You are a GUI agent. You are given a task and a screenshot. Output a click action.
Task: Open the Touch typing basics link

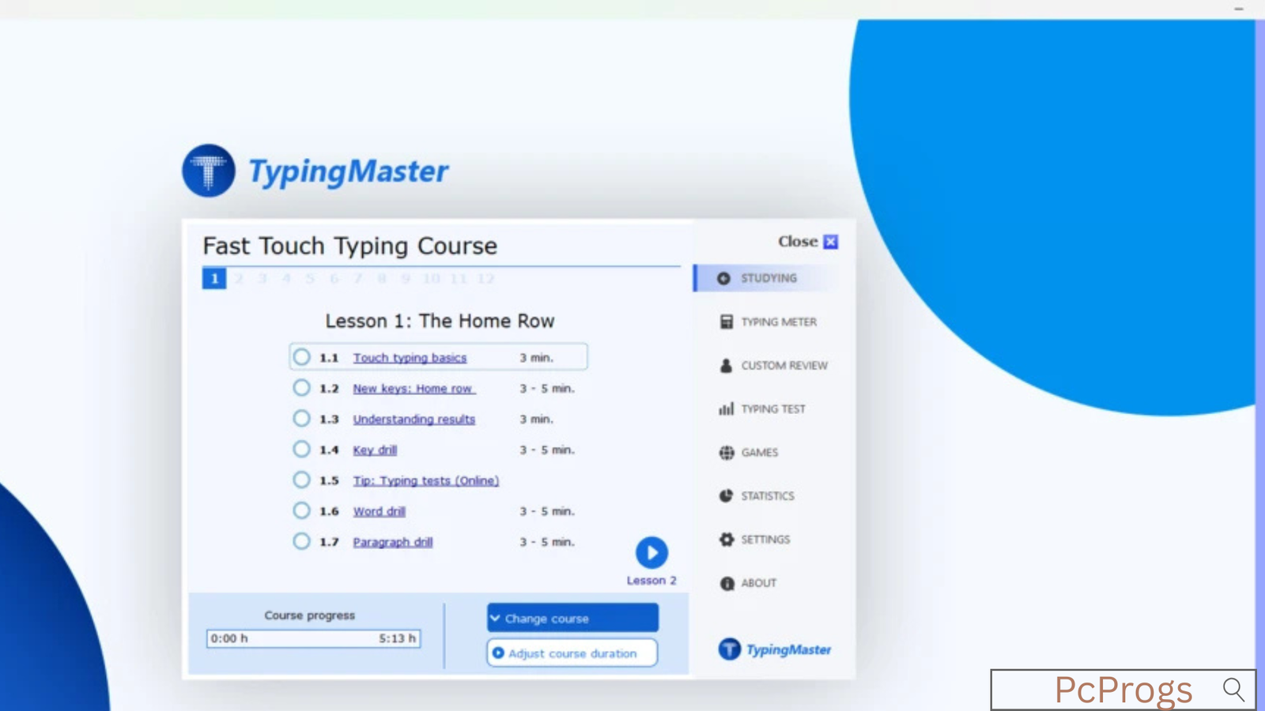(x=410, y=358)
